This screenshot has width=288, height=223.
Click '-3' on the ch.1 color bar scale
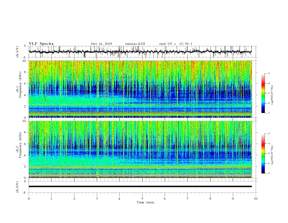268,74
